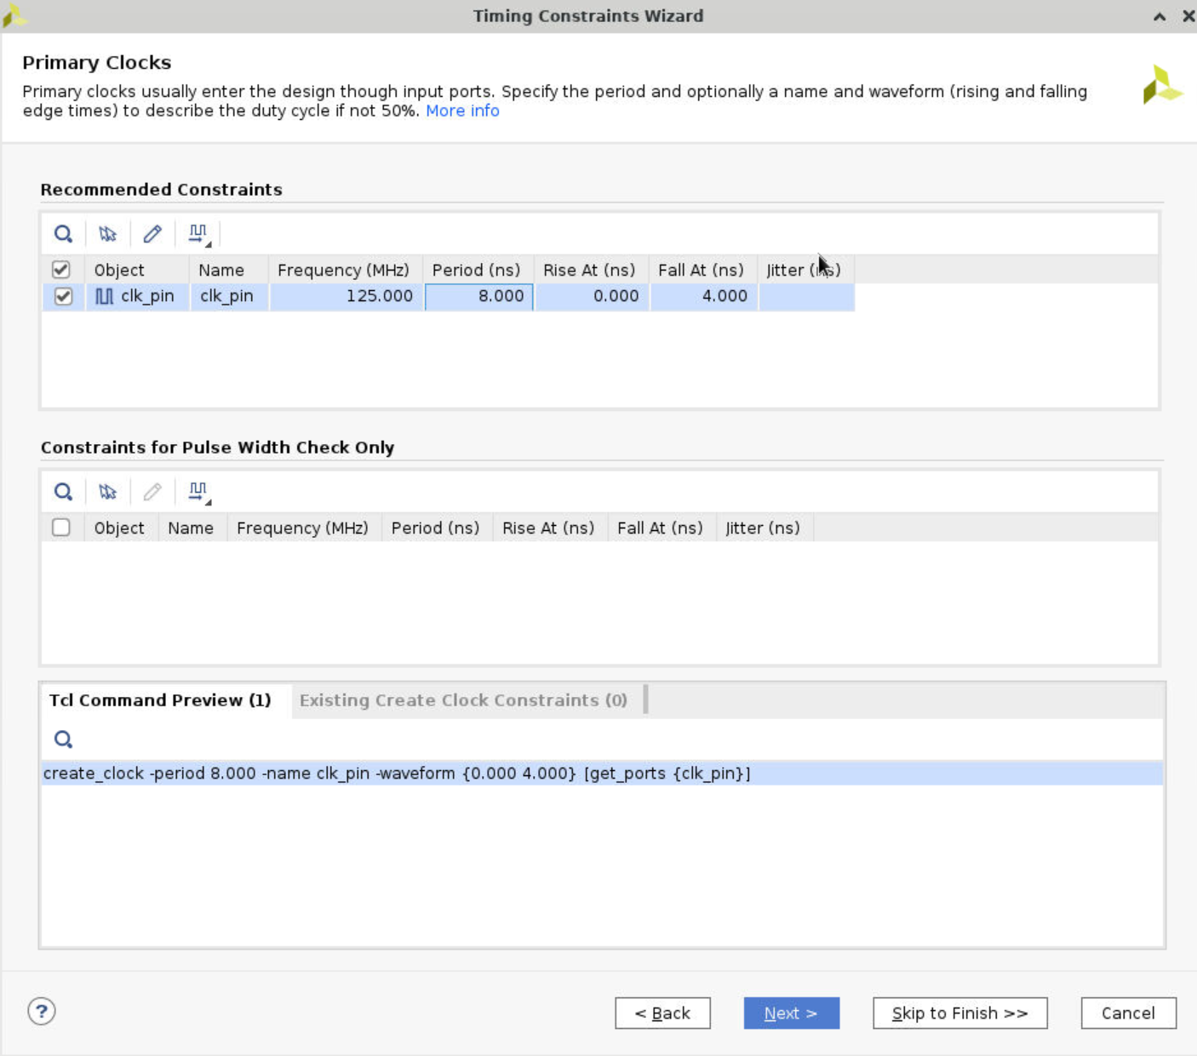
Task: Click cursor-select icon in Pulse Width Check toolbar
Action: click(107, 492)
